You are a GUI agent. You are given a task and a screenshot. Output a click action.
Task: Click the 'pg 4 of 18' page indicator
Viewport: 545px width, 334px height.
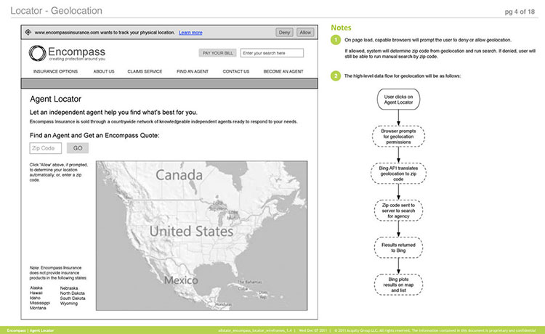520,12
